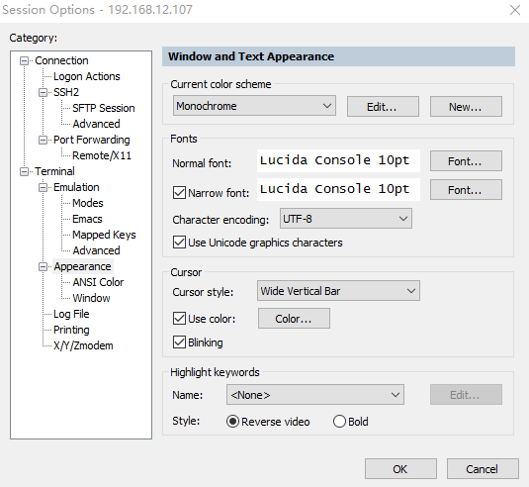This screenshot has width=529, height=487.
Task: Select Printing category
Action: tap(71, 330)
